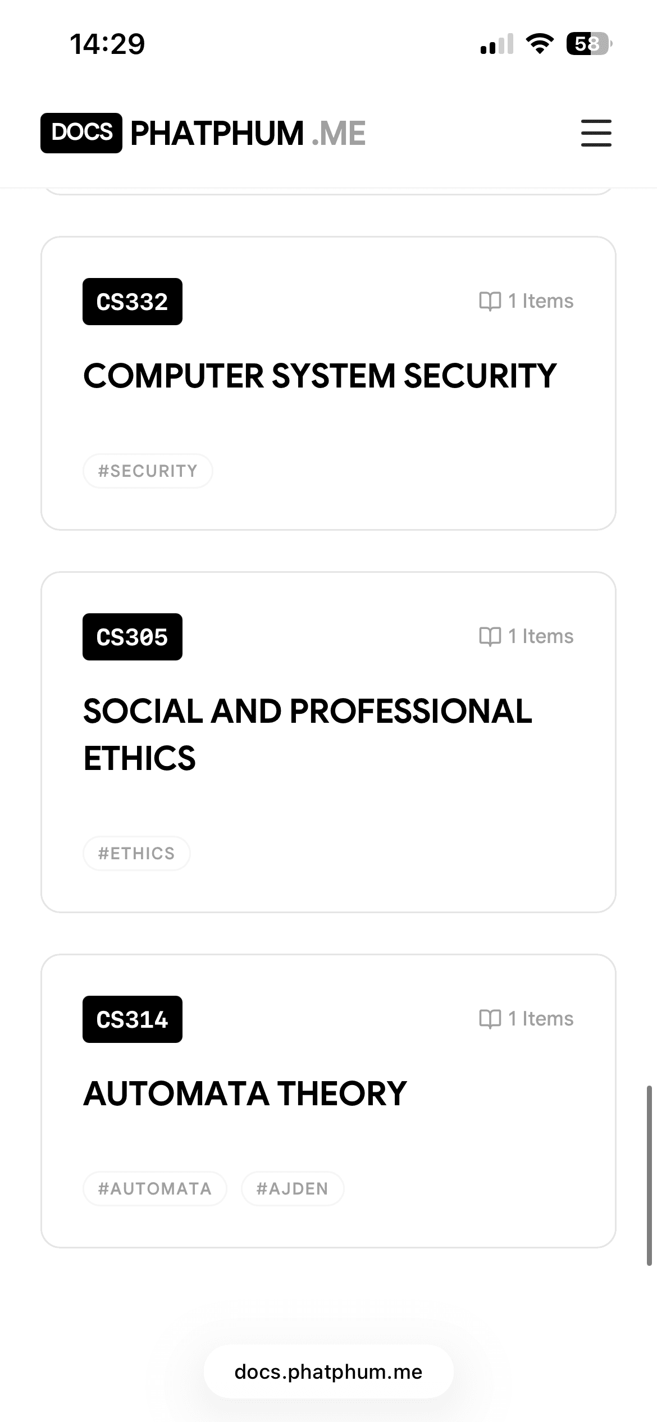The image size is (657, 1422).
Task: Open the hamburger navigation menu
Action: (596, 133)
